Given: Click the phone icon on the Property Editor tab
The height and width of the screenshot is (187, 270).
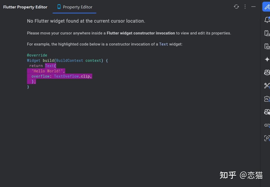Looking at the screenshot, I should pyautogui.click(x=59, y=7).
